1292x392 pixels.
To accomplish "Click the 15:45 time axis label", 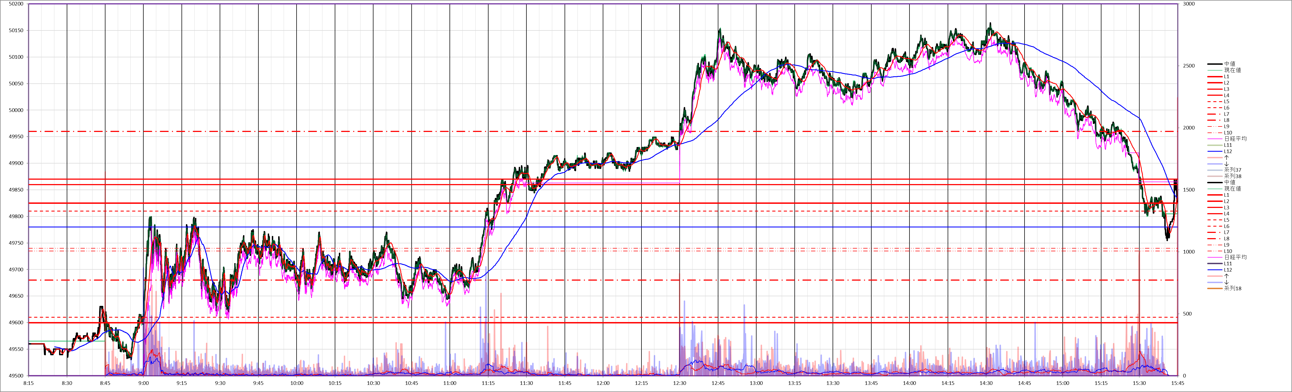I will pyautogui.click(x=1177, y=383).
